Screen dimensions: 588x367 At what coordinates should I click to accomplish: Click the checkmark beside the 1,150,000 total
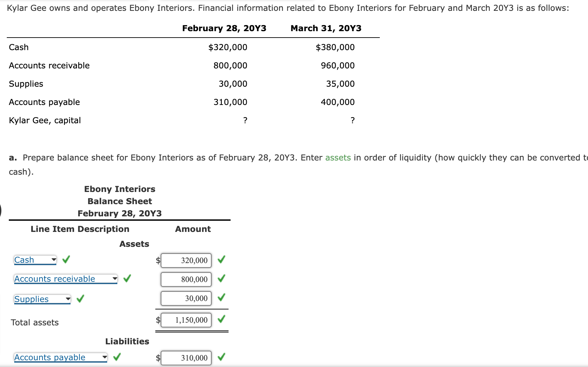221,319
